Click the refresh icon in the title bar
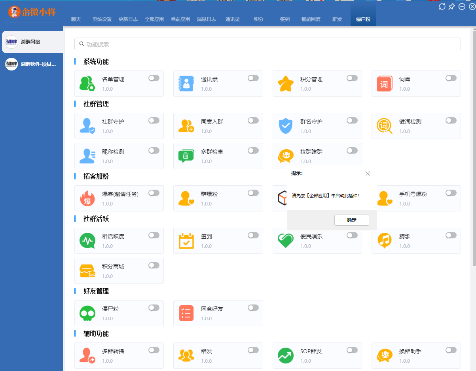The width and height of the screenshot is (476, 371). (x=442, y=6)
